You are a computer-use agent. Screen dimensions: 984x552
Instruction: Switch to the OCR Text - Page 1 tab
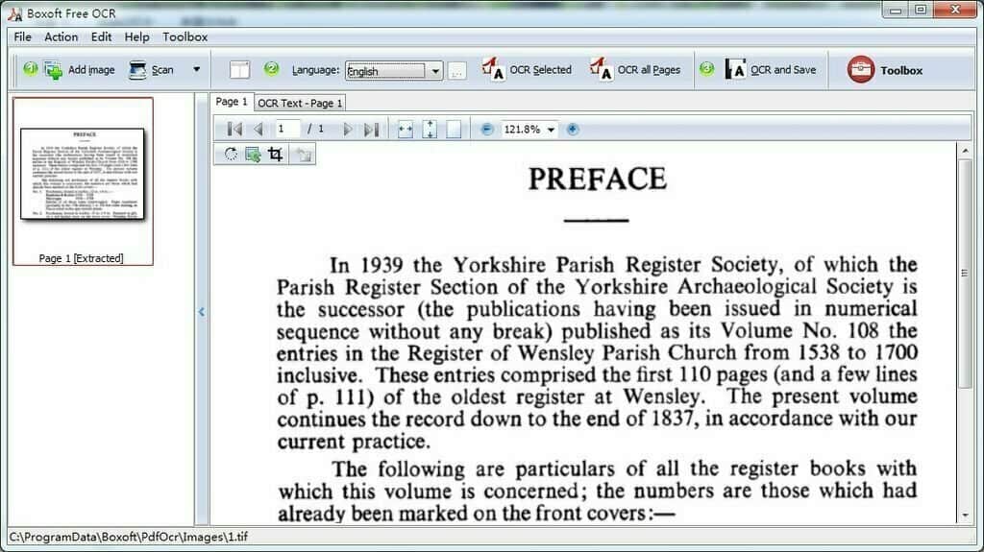pyautogui.click(x=300, y=103)
